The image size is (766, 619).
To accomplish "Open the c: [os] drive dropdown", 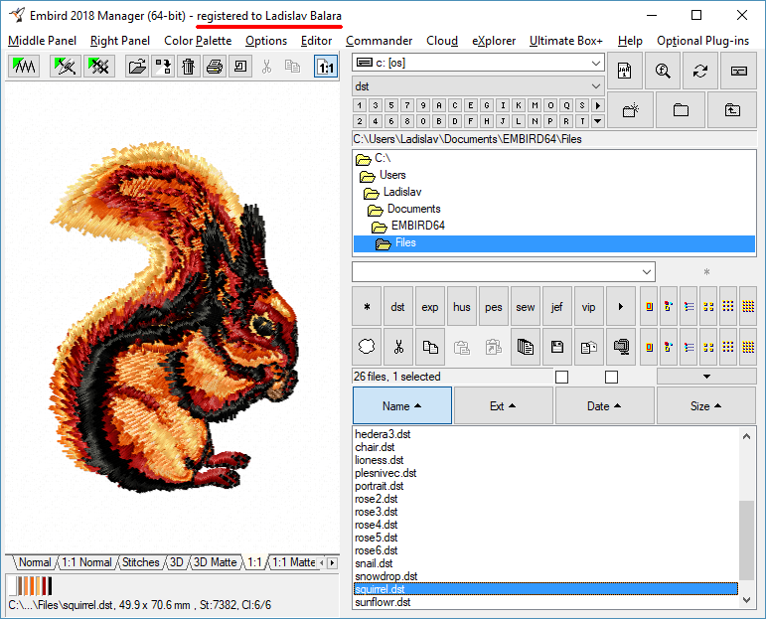I will pos(595,63).
